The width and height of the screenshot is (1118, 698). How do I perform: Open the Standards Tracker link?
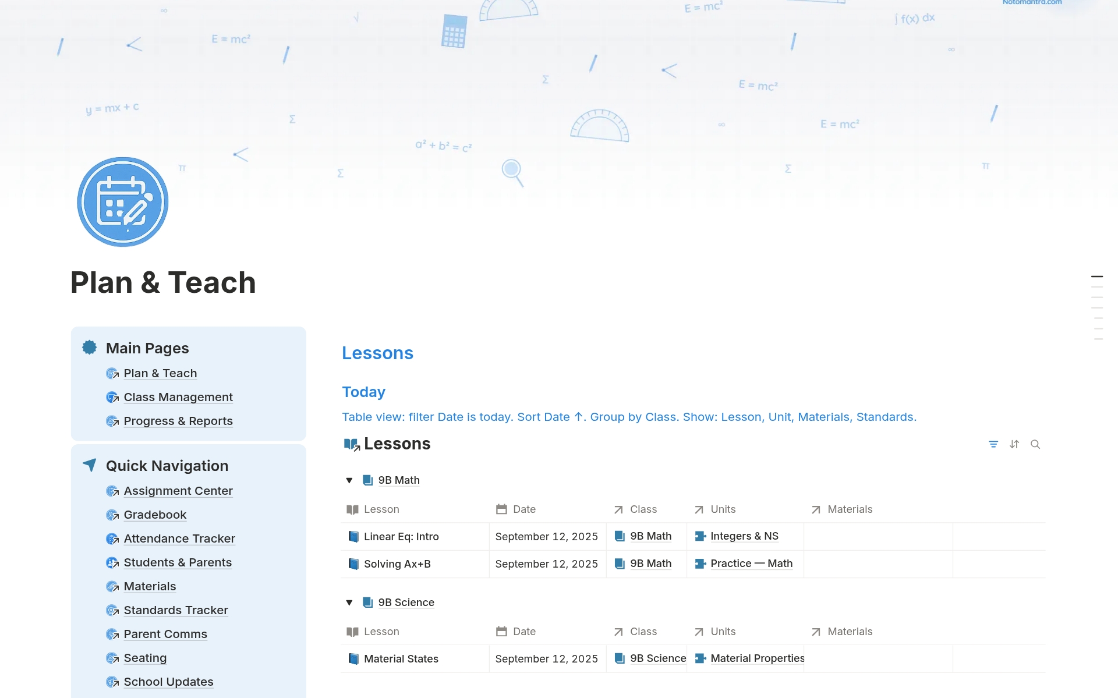click(x=176, y=610)
